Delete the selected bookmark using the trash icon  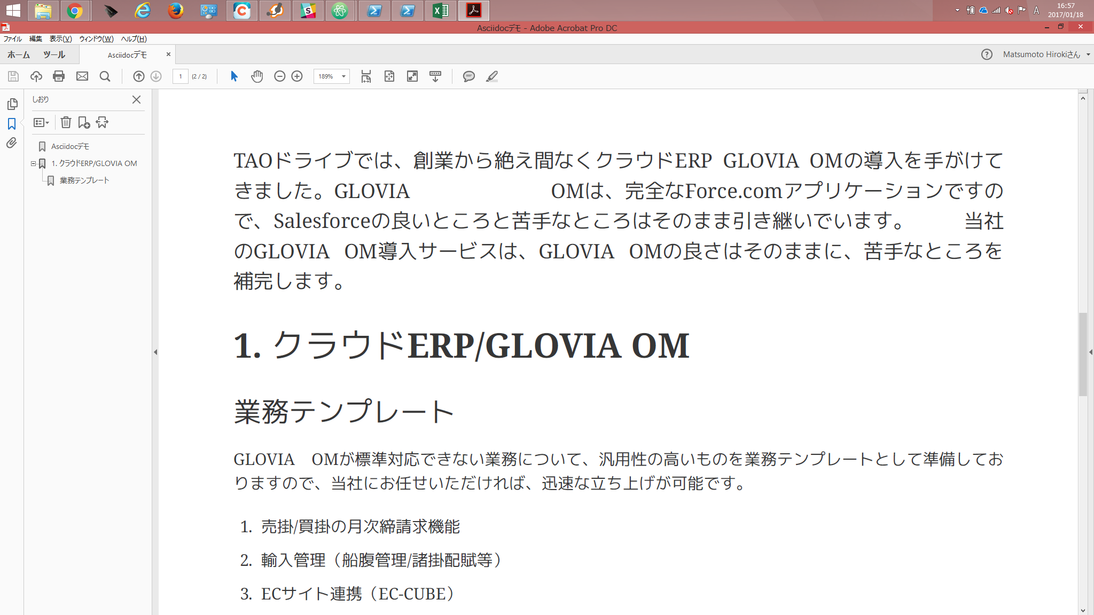(65, 122)
